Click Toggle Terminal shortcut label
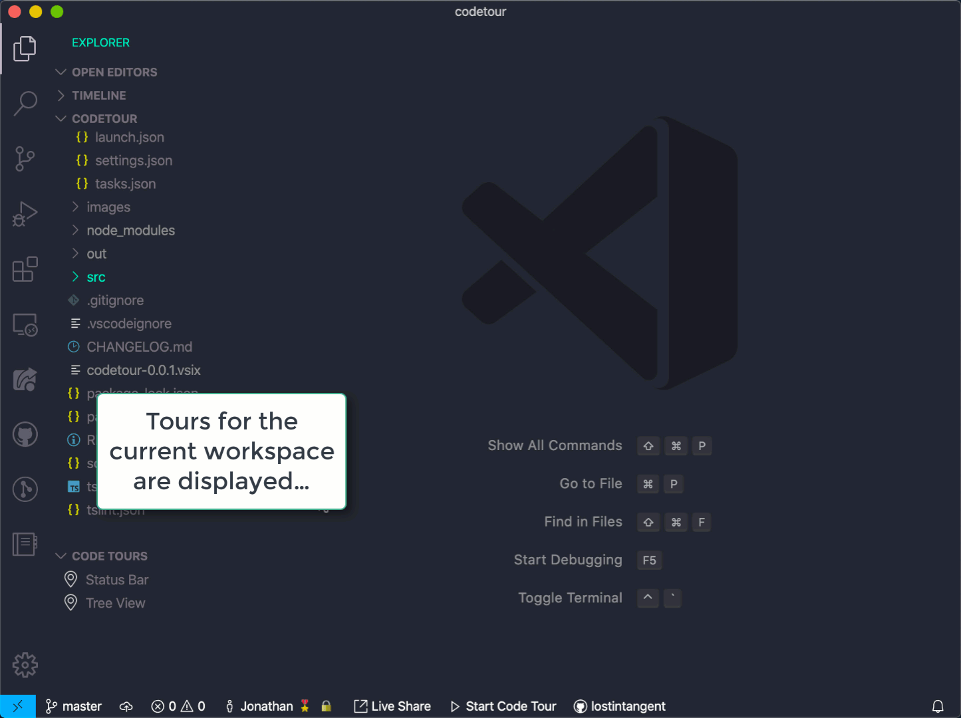 pyautogui.click(x=570, y=598)
